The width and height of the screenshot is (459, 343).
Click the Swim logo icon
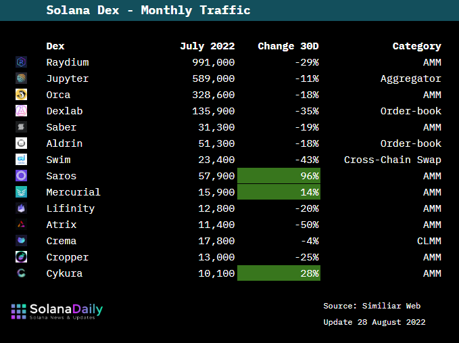click(21, 160)
